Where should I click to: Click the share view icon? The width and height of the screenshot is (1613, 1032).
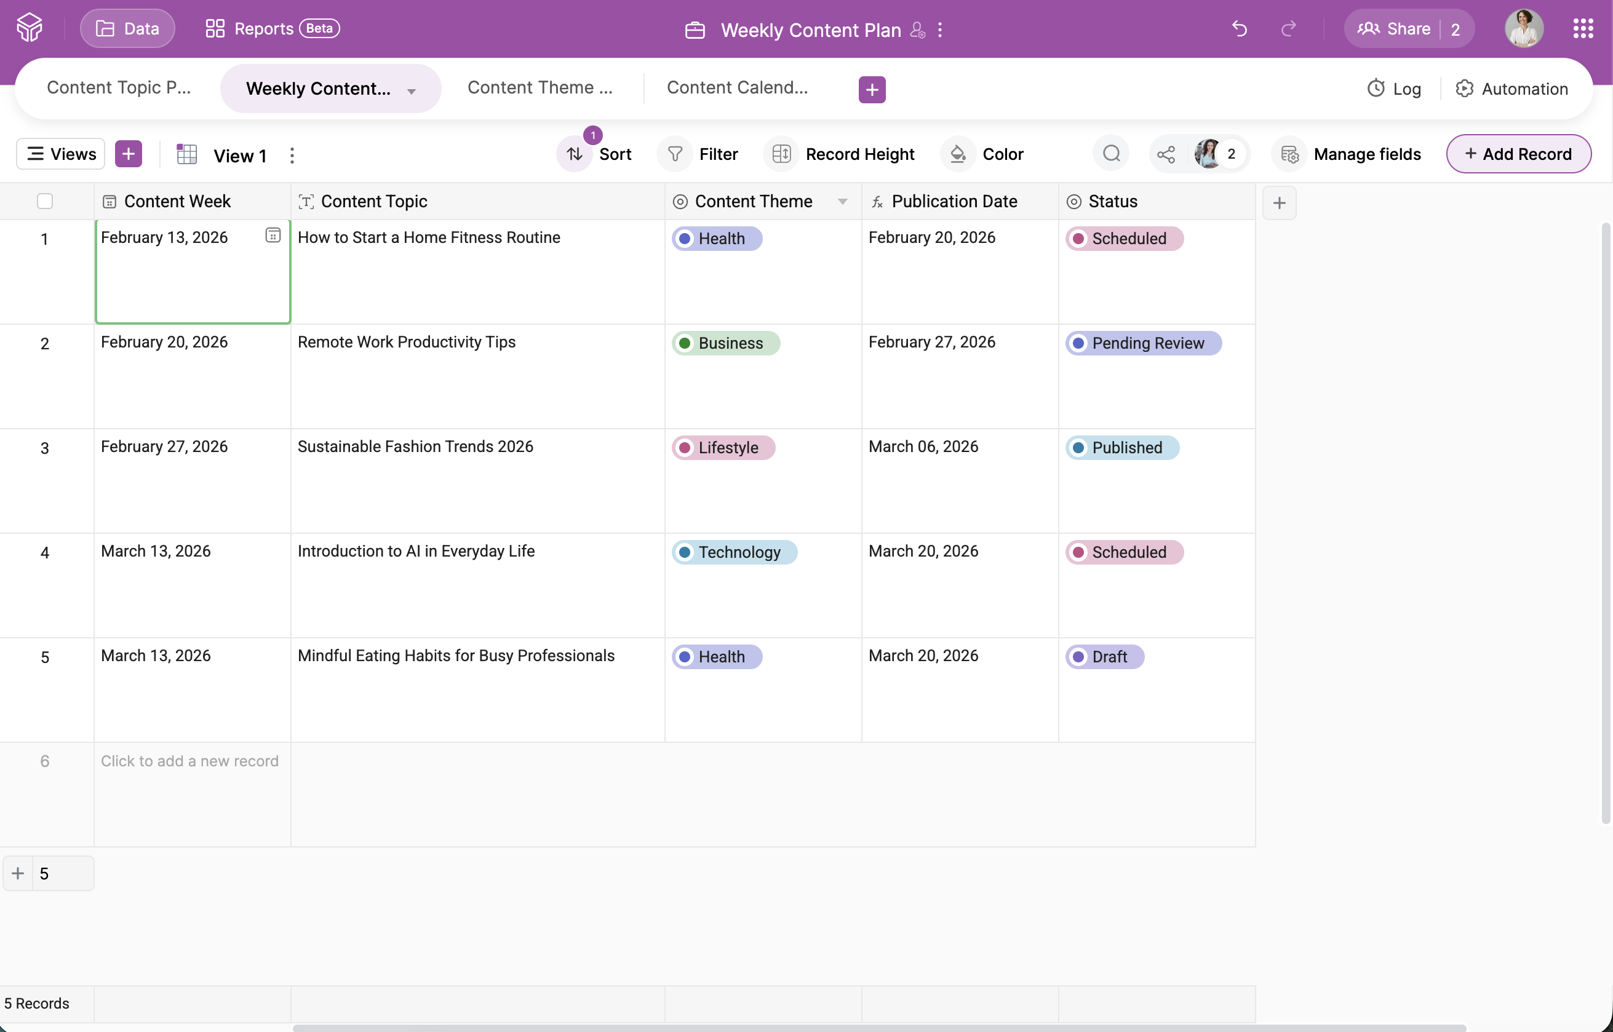[1166, 154]
